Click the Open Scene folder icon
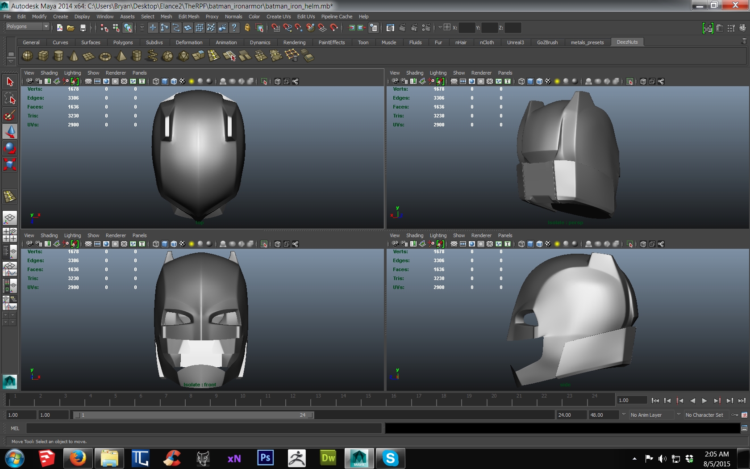Screen dimensions: 750x469 coord(71,28)
